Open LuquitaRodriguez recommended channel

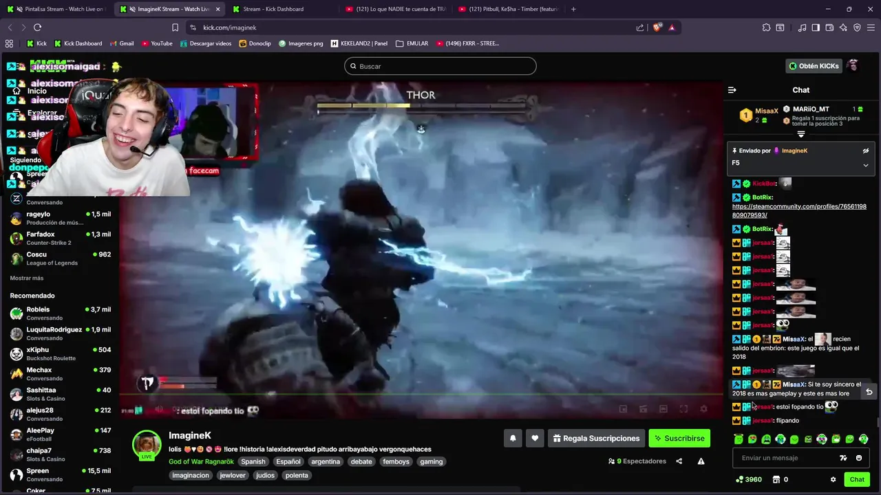click(60, 333)
